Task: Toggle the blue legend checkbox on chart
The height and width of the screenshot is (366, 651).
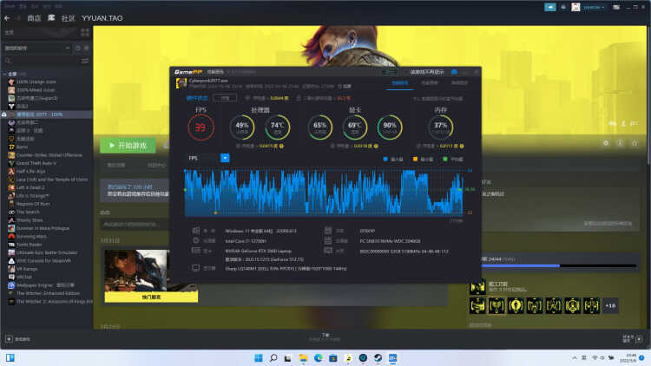Action: point(385,159)
